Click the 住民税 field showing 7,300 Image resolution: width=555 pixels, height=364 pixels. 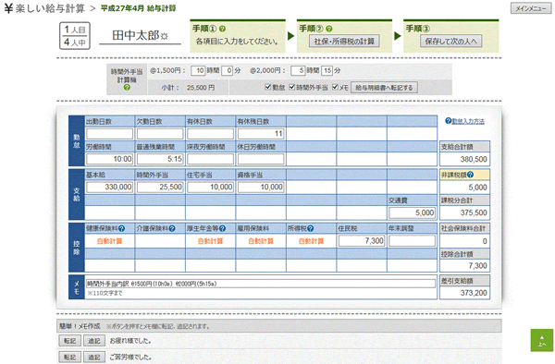362,241
